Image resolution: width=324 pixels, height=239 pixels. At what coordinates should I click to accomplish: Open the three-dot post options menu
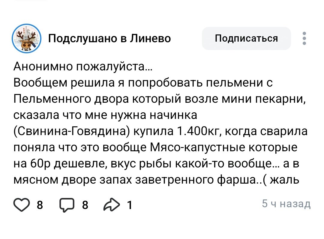[x=304, y=38]
